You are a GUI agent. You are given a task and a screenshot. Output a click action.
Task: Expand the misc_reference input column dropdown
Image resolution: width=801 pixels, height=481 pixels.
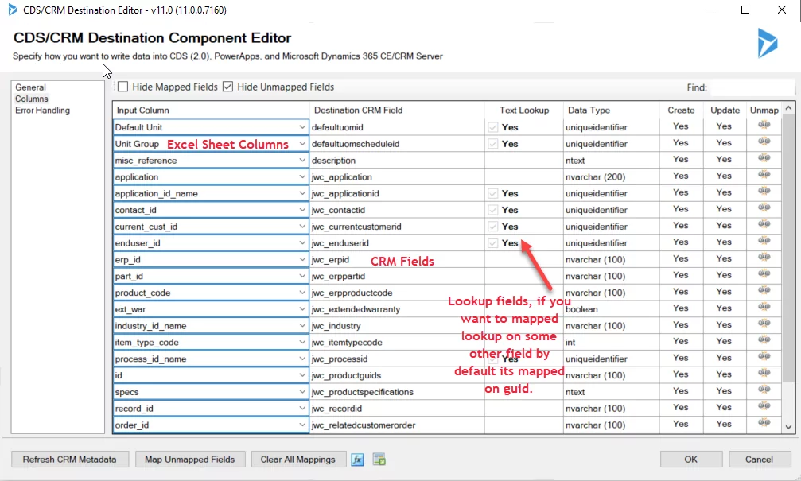pos(302,161)
